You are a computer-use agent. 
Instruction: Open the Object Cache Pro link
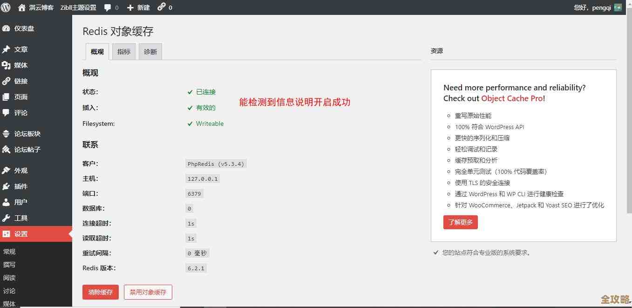click(512, 98)
